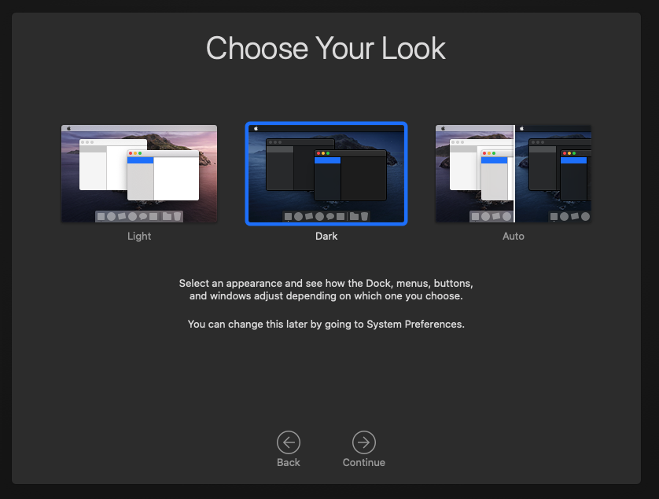Click the Choose Your Look heading
This screenshot has height=499, width=659.
[326, 48]
